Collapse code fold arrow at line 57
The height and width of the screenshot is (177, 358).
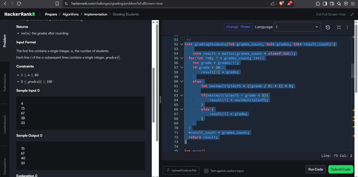click(x=182, y=68)
